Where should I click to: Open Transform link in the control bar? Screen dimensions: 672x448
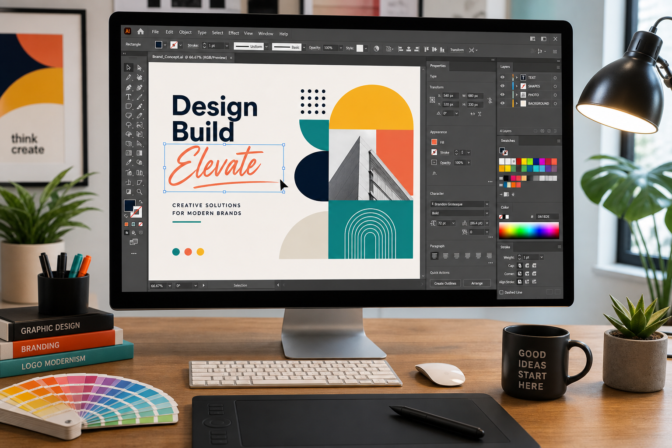pos(457,50)
